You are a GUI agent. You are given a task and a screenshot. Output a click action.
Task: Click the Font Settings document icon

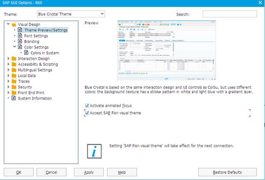point(20,36)
